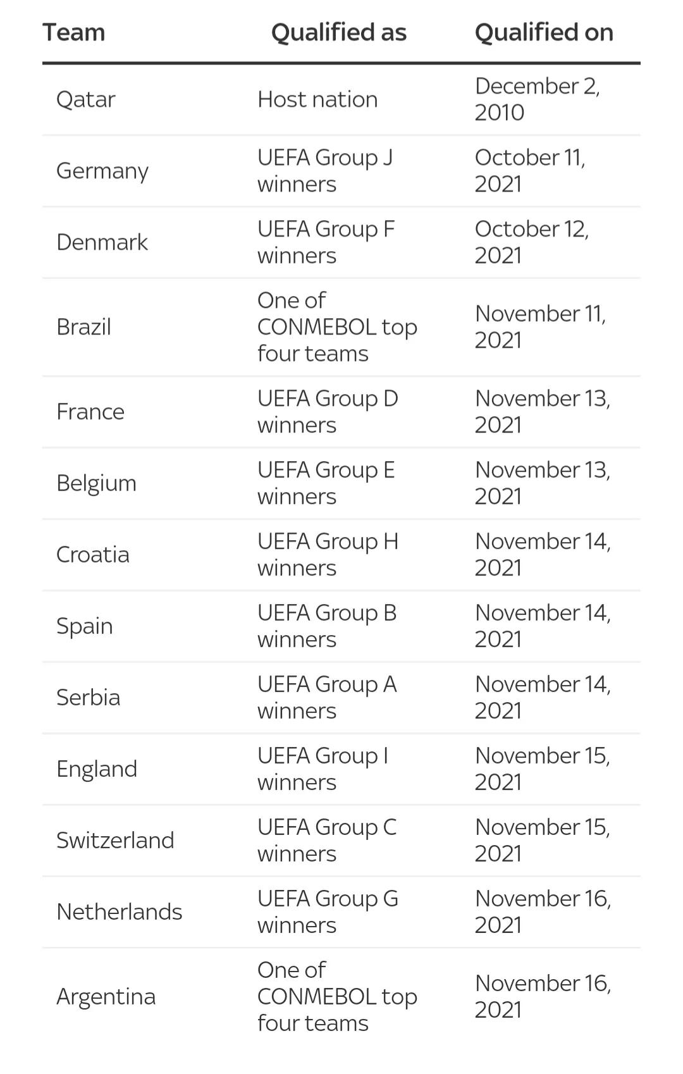The height and width of the screenshot is (1074, 683).
Task: Select the Serbia team cell
Action: click(x=88, y=698)
